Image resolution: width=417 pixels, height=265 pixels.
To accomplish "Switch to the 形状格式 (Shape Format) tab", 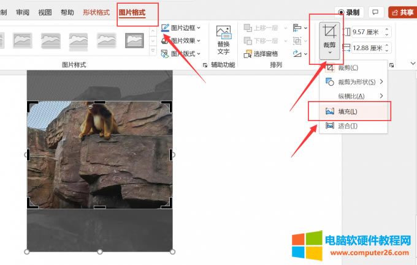I will click(96, 12).
